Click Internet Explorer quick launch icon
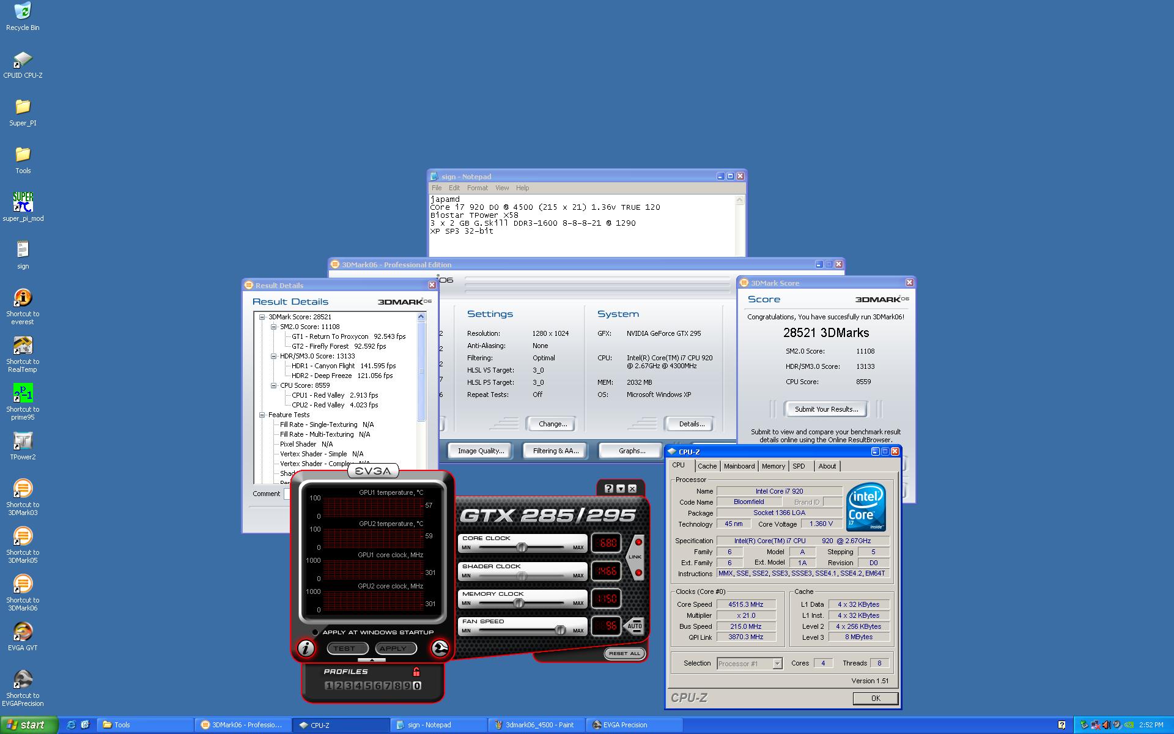1174x734 pixels. [x=72, y=725]
